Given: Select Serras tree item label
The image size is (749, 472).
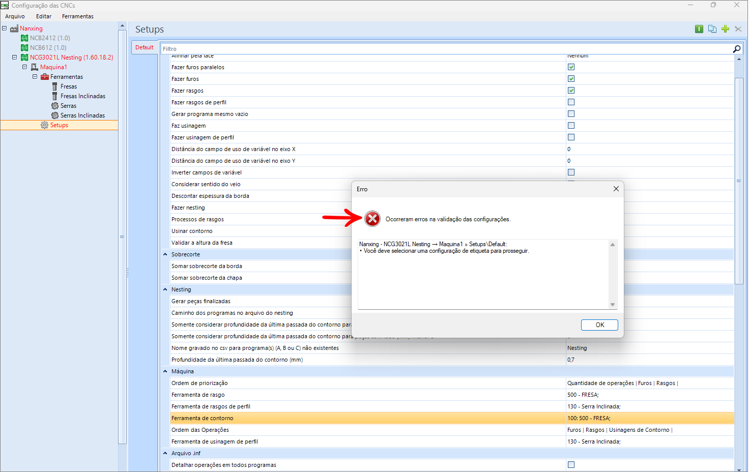Looking at the screenshot, I should [x=68, y=106].
